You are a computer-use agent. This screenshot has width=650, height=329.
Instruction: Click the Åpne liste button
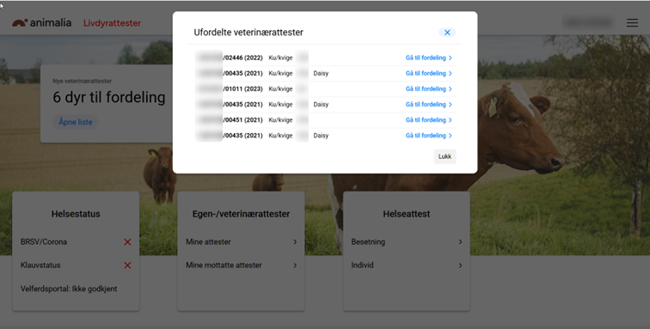pos(76,122)
